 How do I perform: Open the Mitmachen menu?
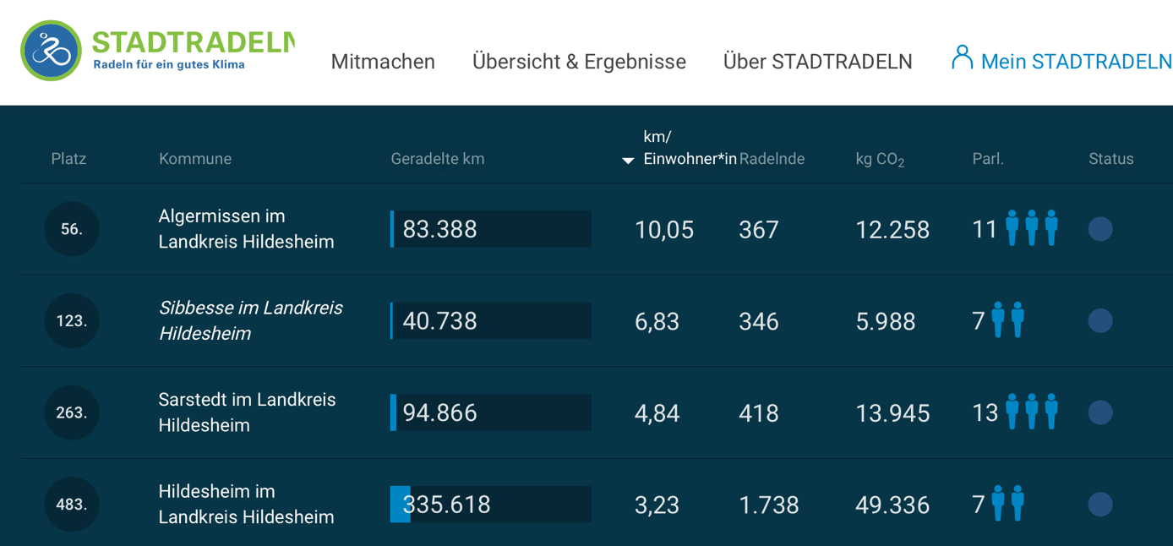pyautogui.click(x=383, y=62)
